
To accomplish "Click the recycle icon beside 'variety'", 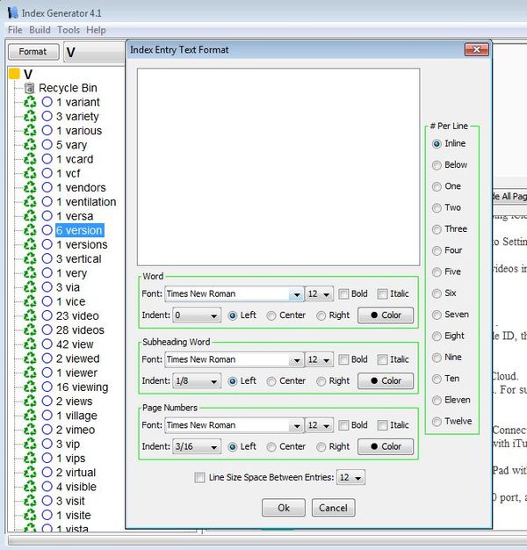I will [30, 116].
